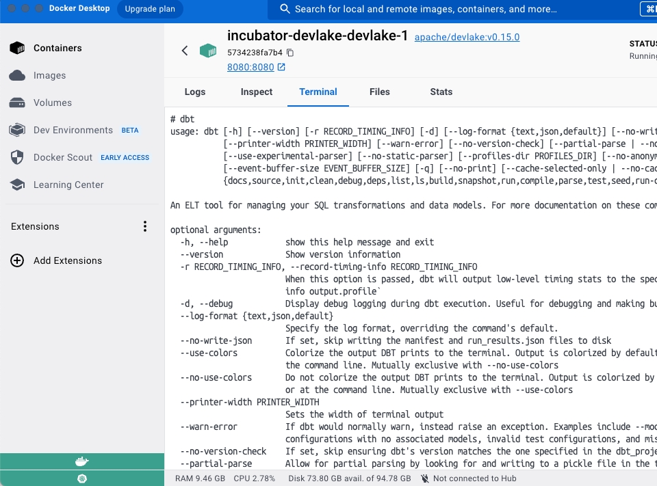Click the Images cloud icon
This screenshot has height=486, width=657.
pyautogui.click(x=17, y=75)
